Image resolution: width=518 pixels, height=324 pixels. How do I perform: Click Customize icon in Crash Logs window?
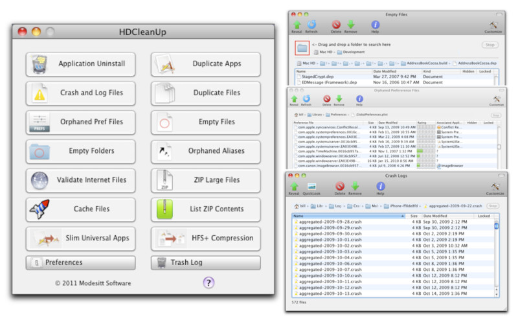495,188
